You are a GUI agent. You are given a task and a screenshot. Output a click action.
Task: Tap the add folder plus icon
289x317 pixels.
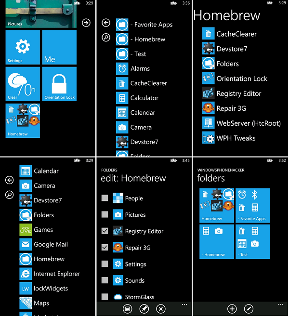(x=232, y=309)
